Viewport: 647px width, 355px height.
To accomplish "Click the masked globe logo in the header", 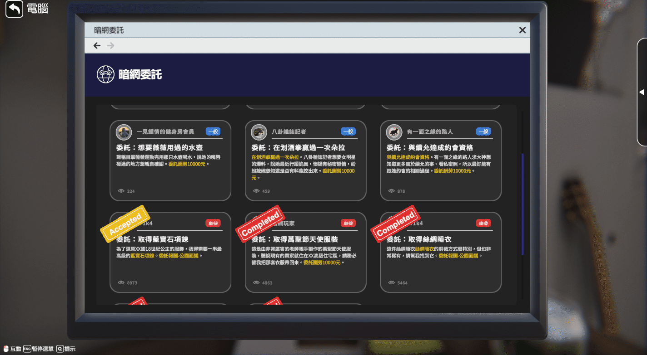I will 105,74.
